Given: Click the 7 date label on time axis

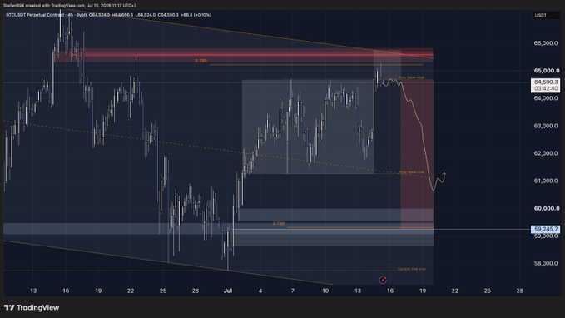Looking at the screenshot, I should pyautogui.click(x=293, y=291).
